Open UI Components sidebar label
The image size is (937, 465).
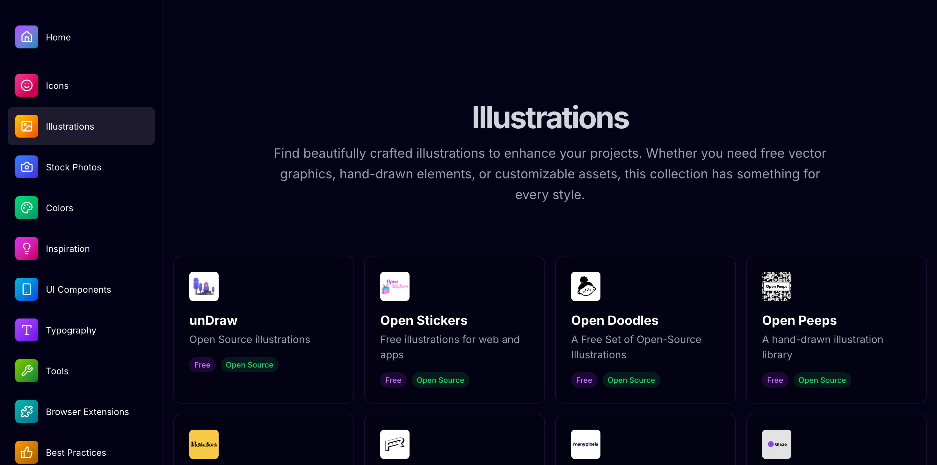78,289
